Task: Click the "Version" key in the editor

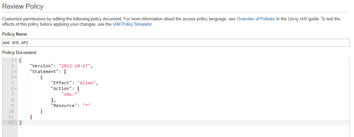Action: point(41,66)
